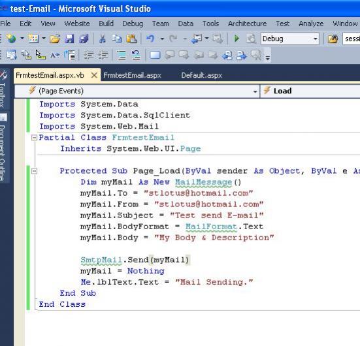Open the Analyze menu
This screenshot has height=346, width=360.
[x=311, y=24]
